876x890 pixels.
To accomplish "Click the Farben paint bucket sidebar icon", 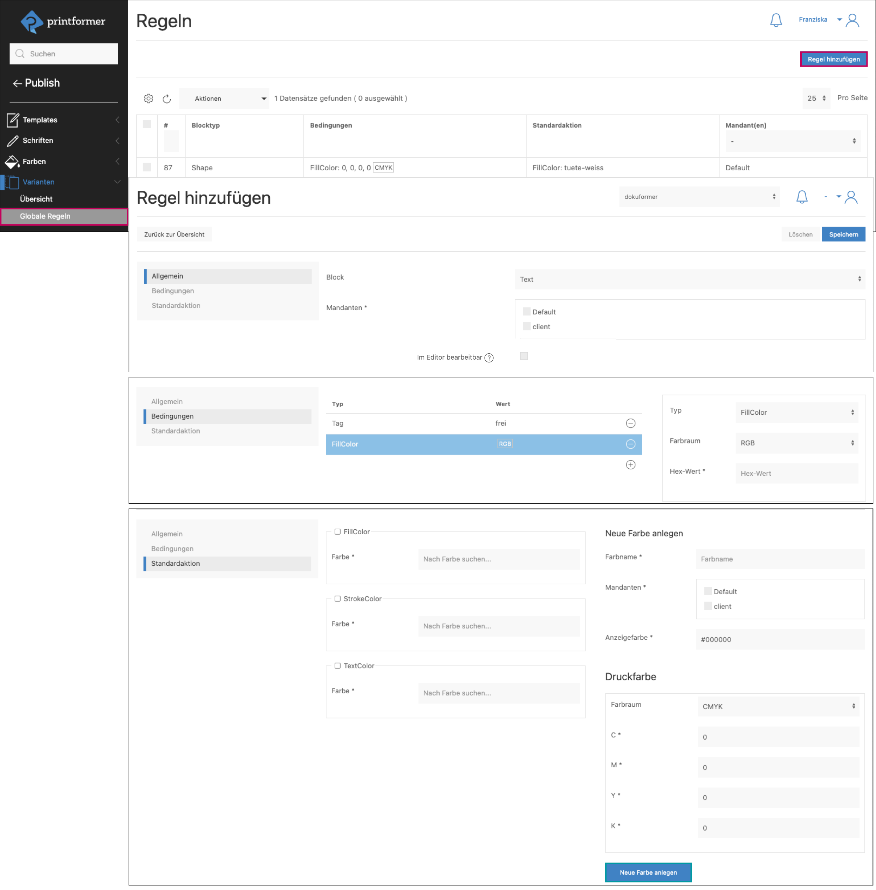I will coord(12,162).
